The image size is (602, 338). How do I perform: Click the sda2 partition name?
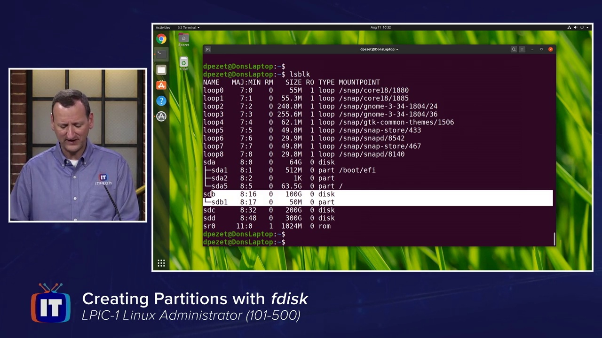click(220, 178)
